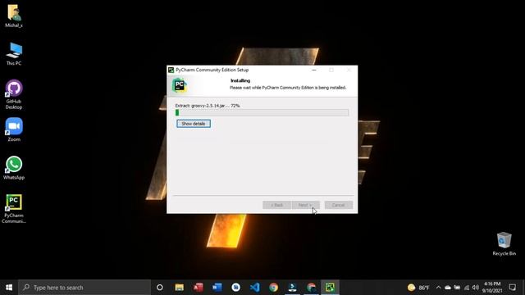The height and width of the screenshot is (295, 525).
Task: Expand hidden system tray icons chevron
Action: pyautogui.click(x=438, y=288)
